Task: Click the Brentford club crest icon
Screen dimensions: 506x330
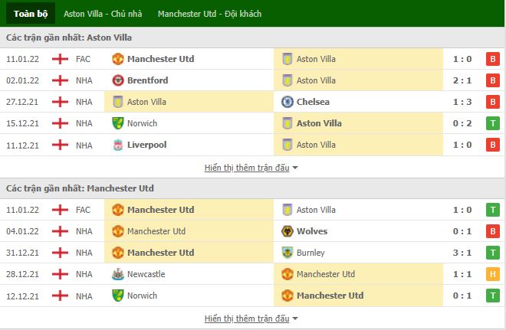Action: [118, 80]
